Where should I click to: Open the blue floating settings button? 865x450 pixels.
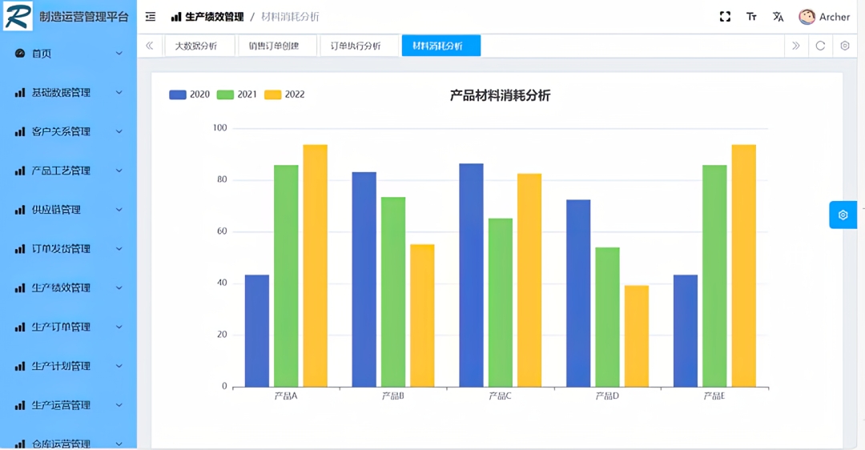[x=843, y=215]
